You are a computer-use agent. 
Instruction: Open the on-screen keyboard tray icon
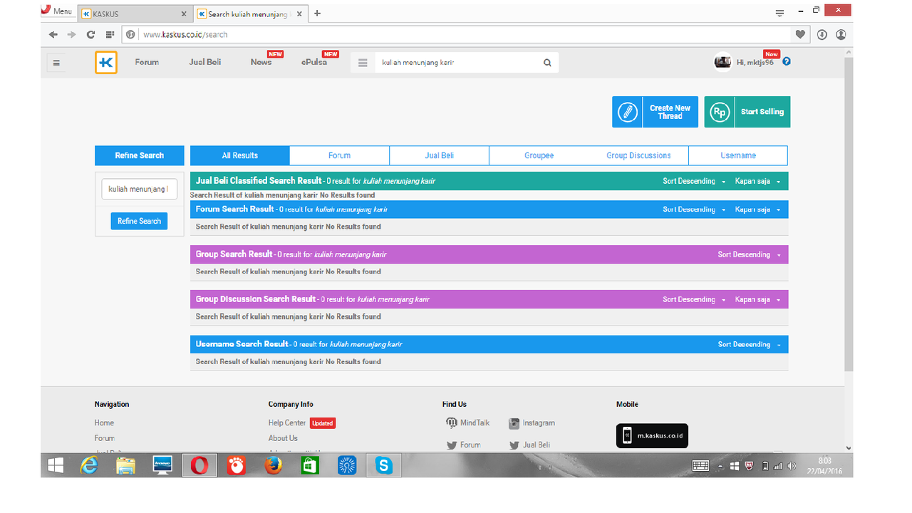coord(700,466)
